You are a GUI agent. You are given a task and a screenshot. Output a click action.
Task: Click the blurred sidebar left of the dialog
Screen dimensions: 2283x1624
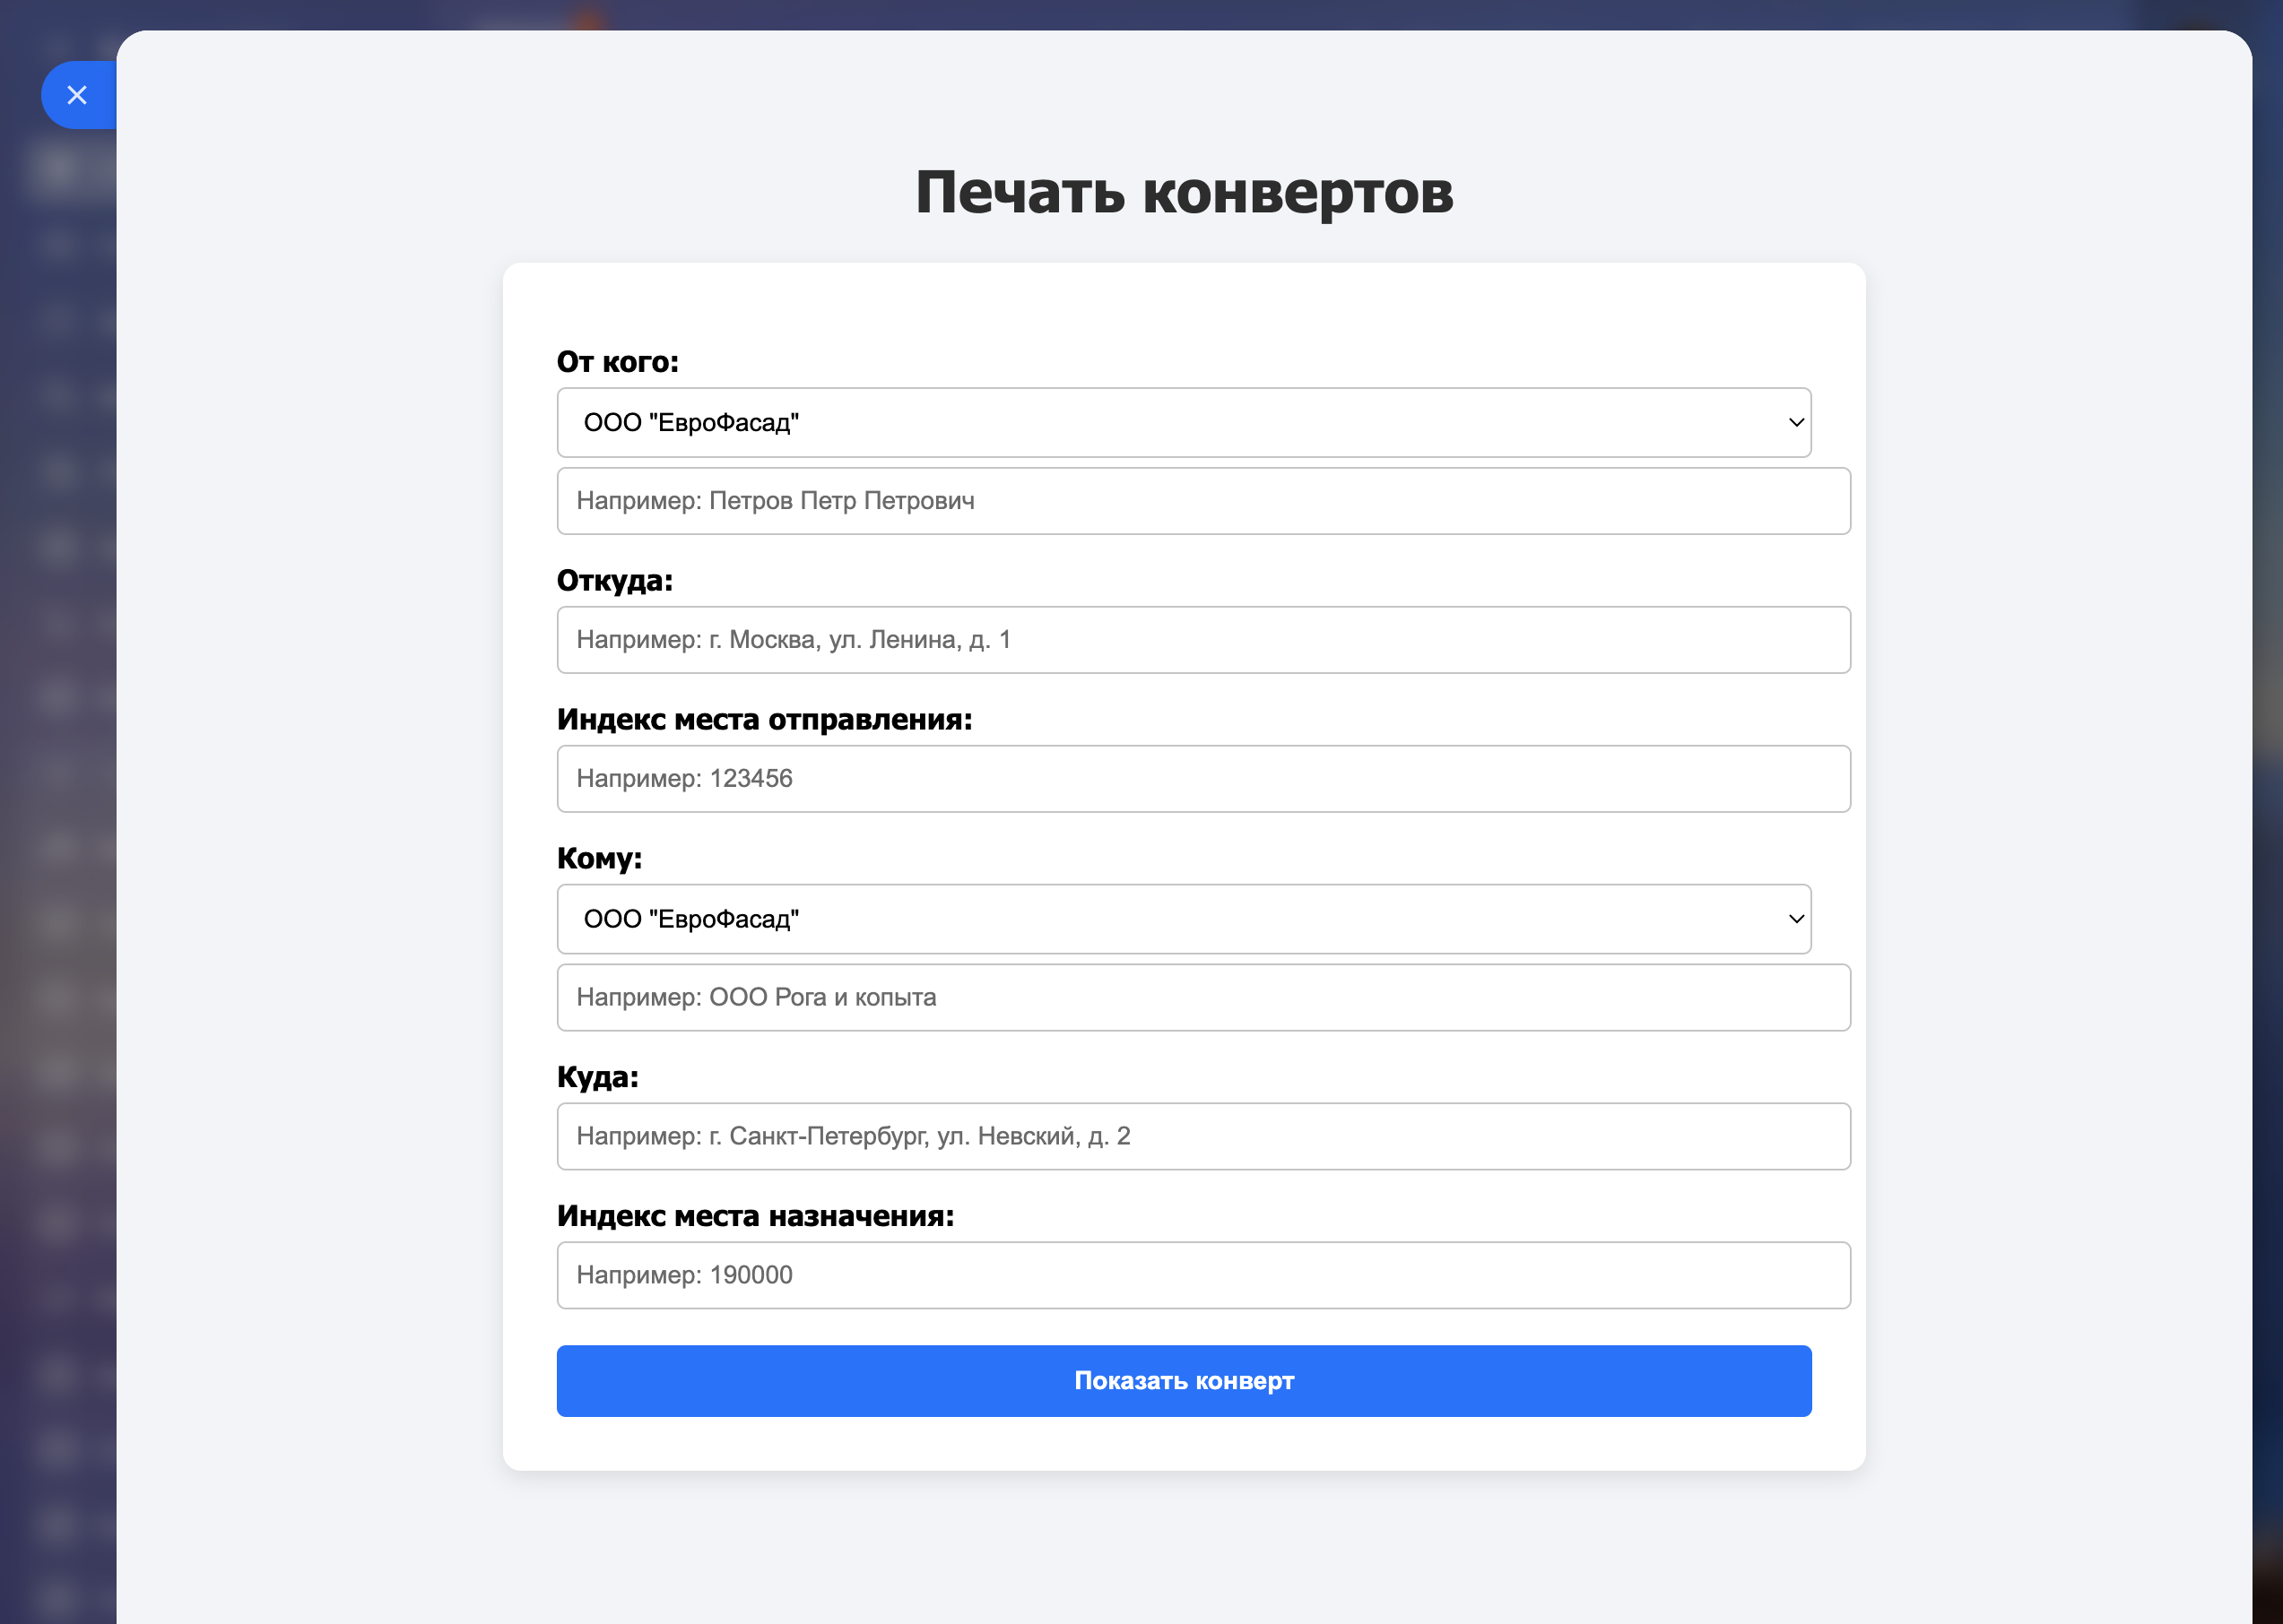[57, 700]
